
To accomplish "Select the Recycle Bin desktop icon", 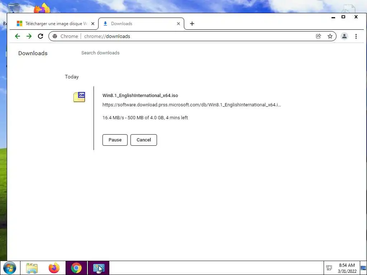I will (14, 8).
